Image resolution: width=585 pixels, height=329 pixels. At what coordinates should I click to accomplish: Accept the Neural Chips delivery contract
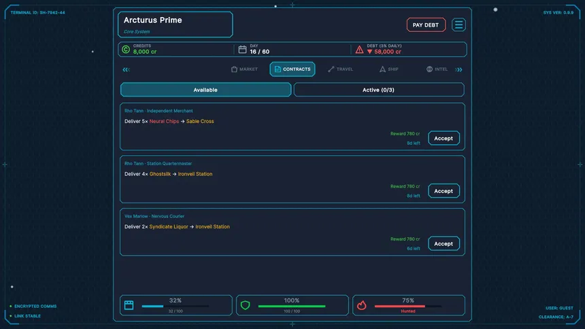[x=444, y=139]
